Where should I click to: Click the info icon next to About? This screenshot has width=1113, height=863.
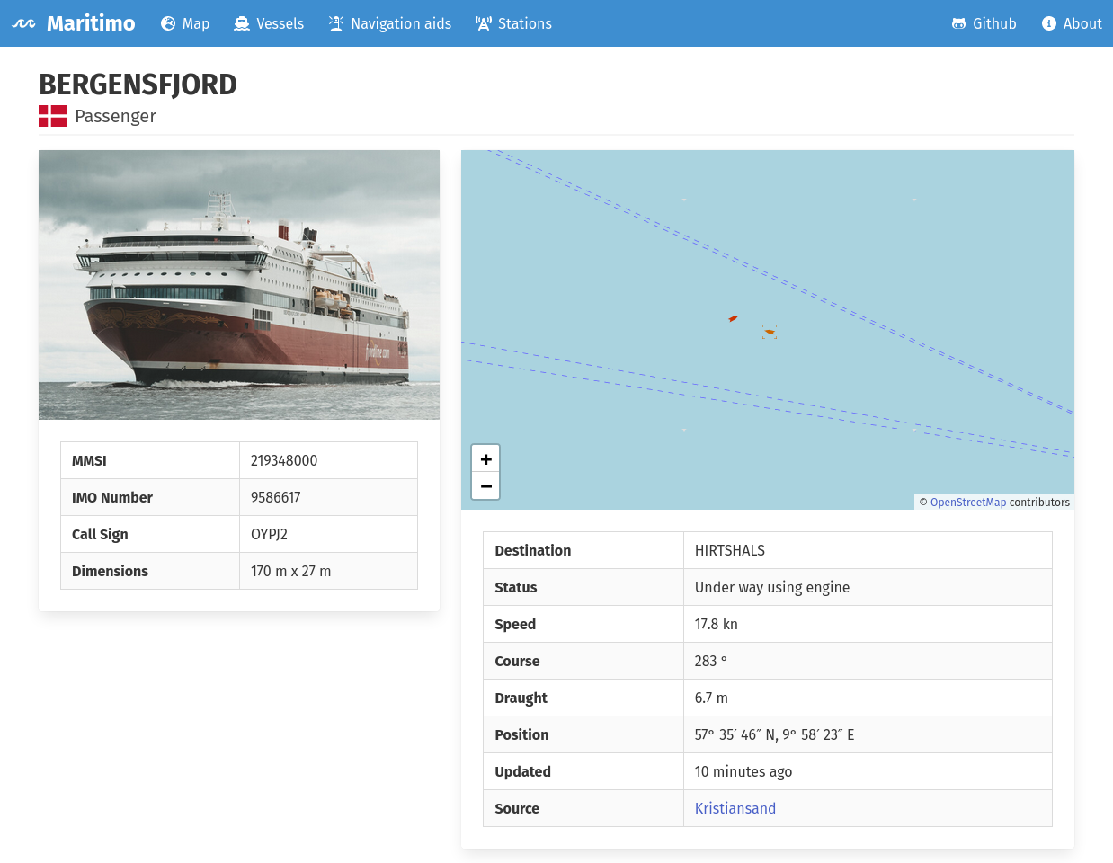pyautogui.click(x=1048, y=23)
